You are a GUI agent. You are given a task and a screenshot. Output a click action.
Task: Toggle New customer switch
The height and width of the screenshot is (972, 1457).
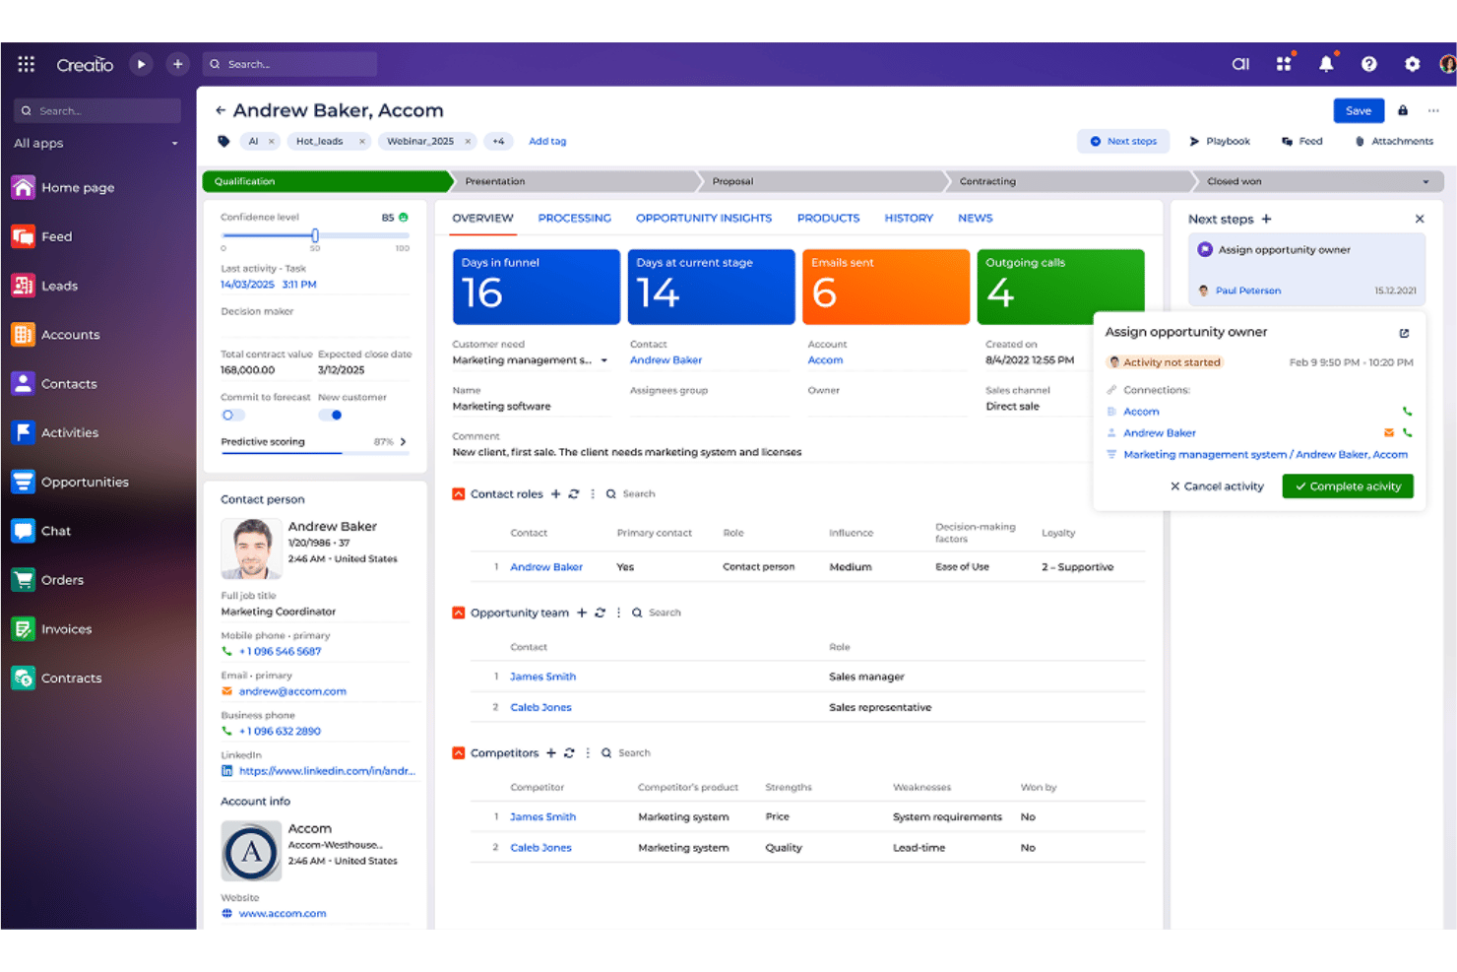point(332,416)
